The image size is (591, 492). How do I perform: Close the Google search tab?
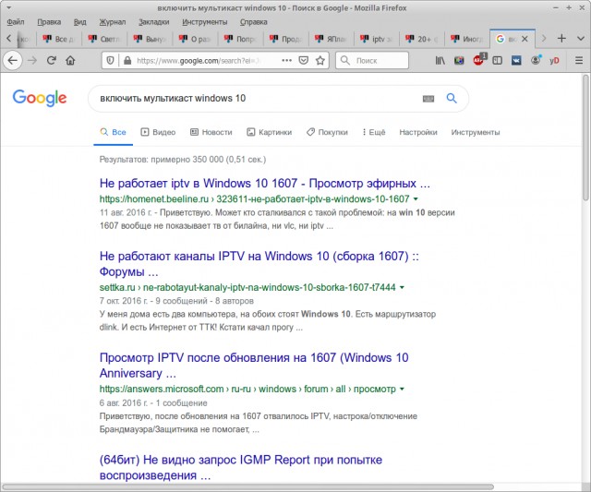(525, 39)
